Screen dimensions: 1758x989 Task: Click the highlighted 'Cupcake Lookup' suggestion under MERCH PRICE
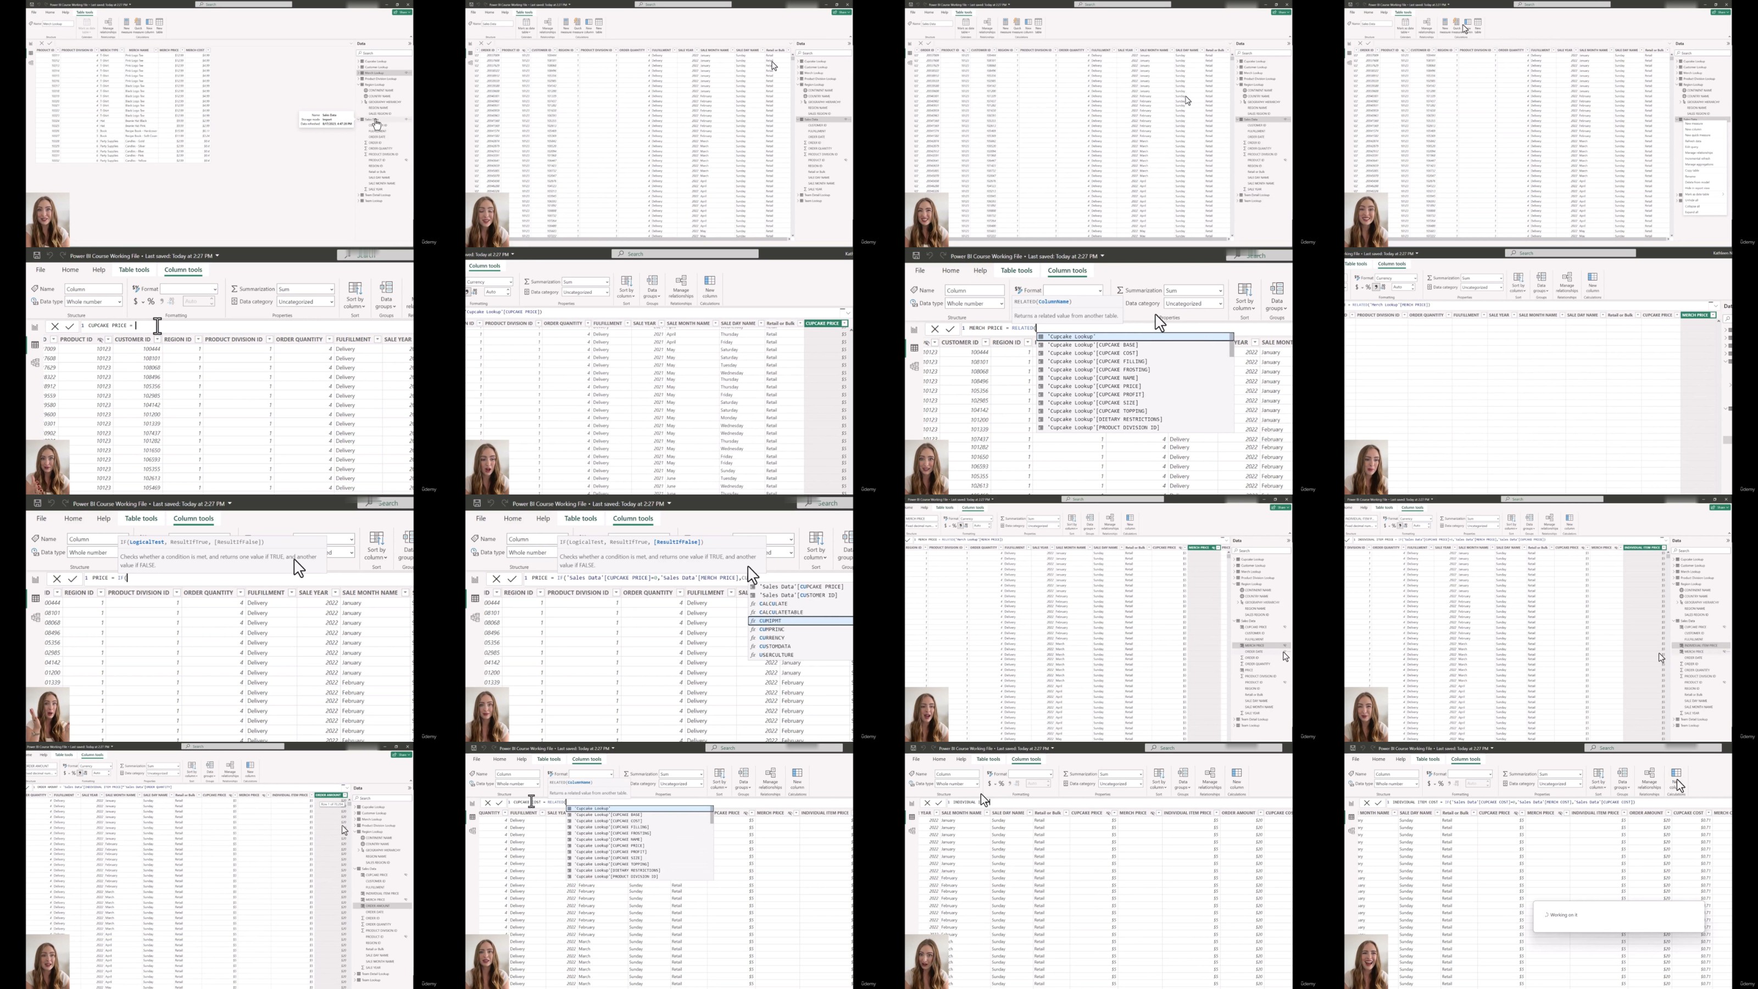1071,336
